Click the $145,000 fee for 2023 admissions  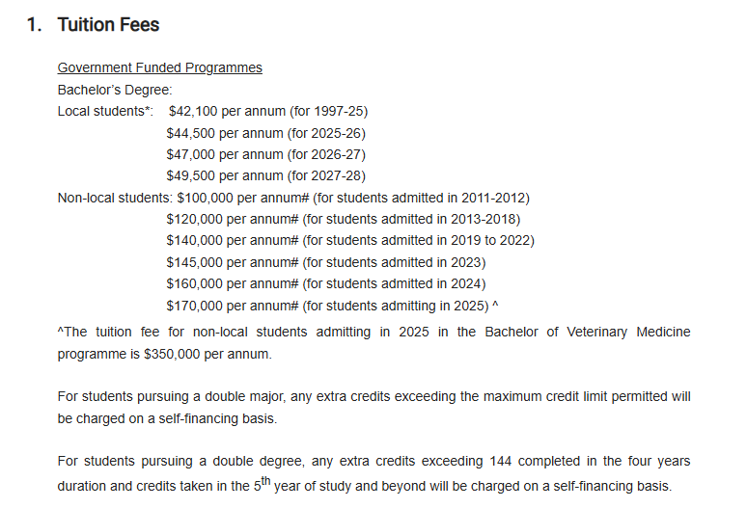325,261
